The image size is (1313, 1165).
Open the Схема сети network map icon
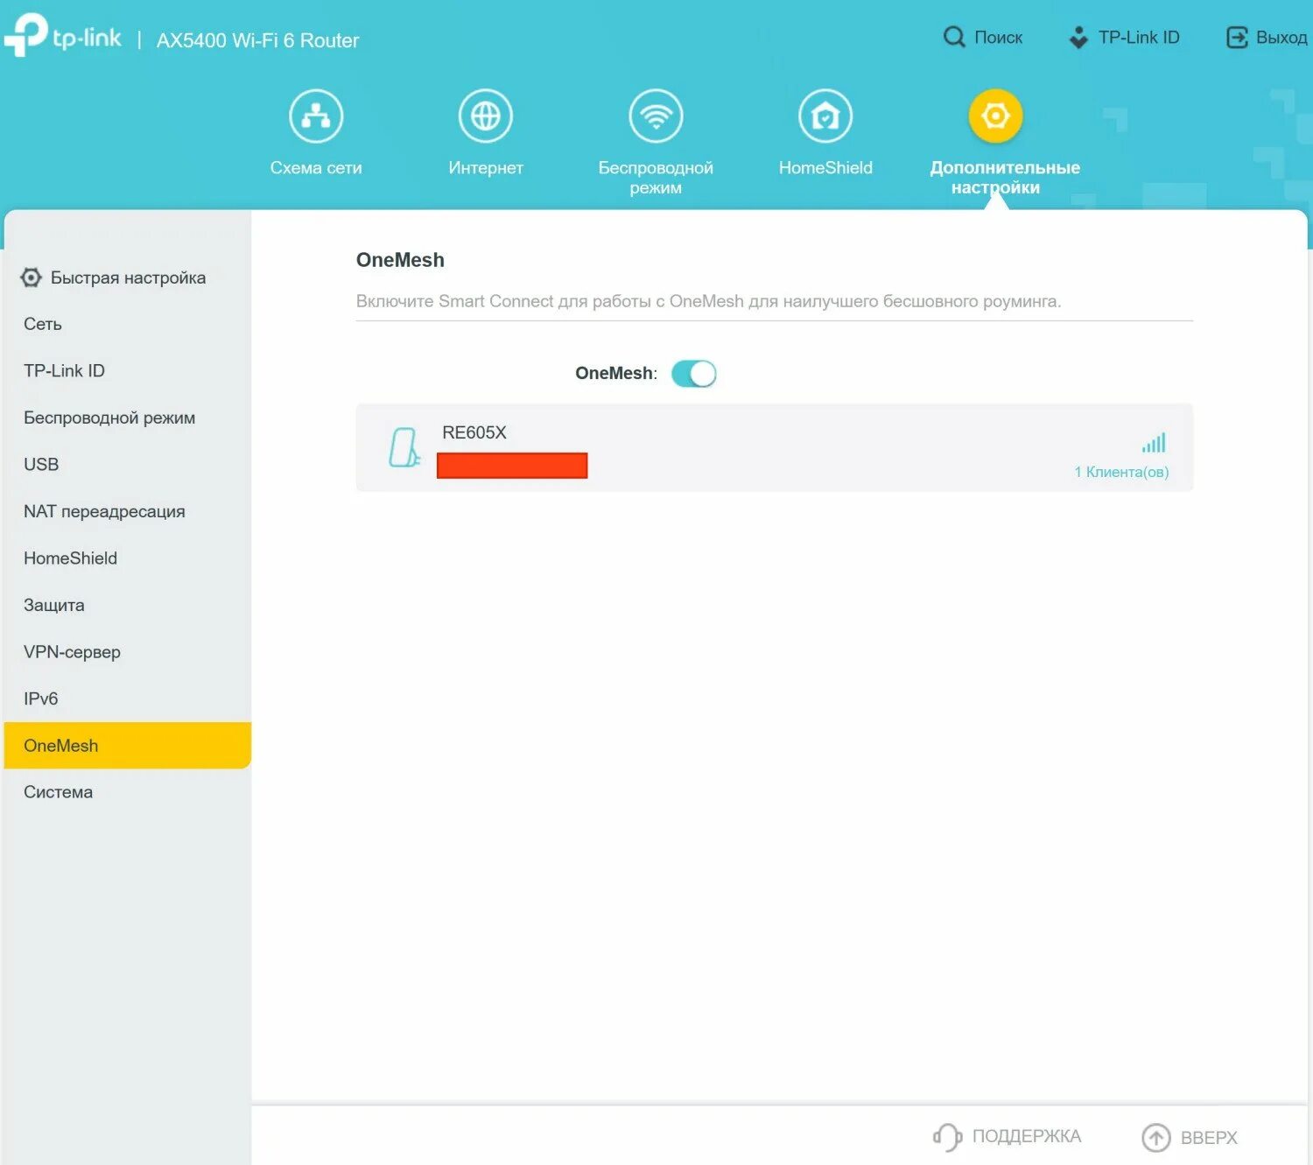coord(316,116)
